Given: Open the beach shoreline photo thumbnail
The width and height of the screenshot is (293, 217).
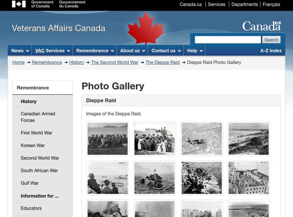Looking at the screenshot, I should pos(248,138).
